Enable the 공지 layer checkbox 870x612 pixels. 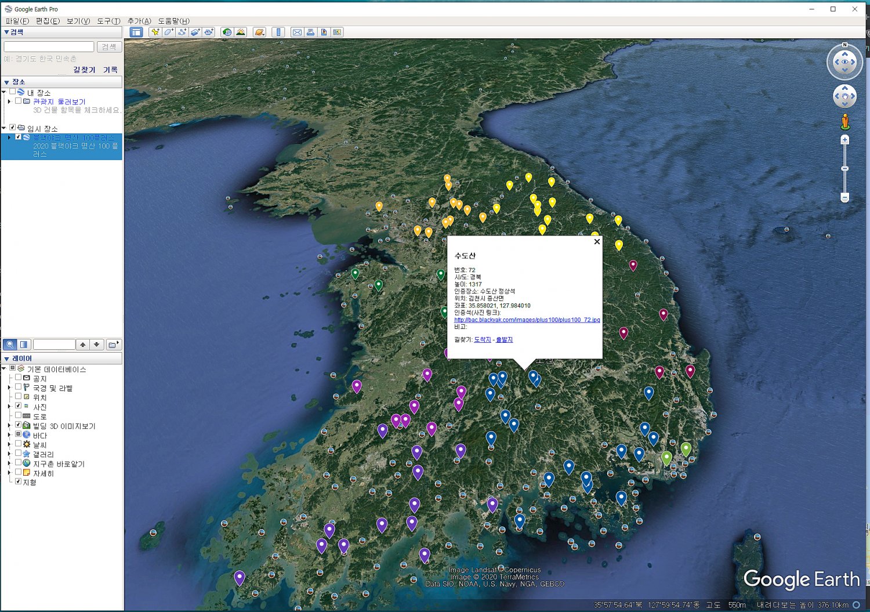click(19, 378)
